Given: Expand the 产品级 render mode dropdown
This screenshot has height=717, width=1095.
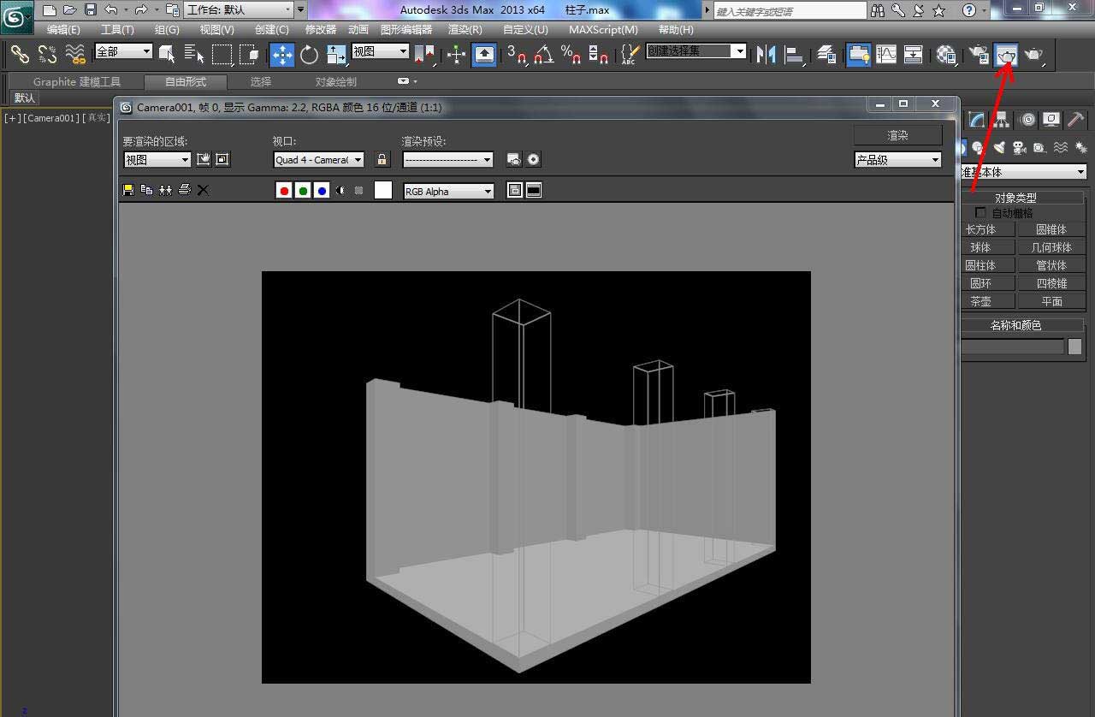Looking at the screenshot, I should tap(897, 160).
